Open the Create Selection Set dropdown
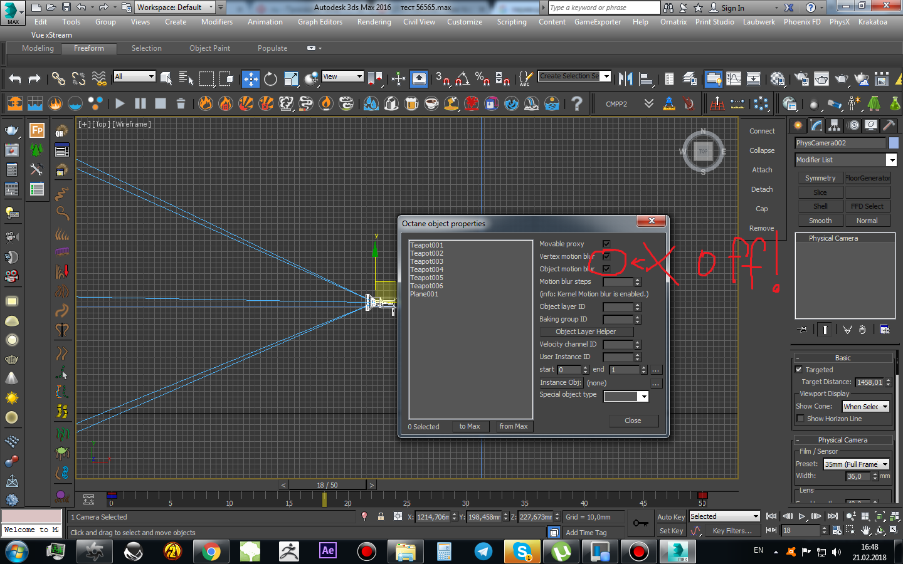Screen dimensions: 903x564 pyautogui.click(x=574, y=76)
